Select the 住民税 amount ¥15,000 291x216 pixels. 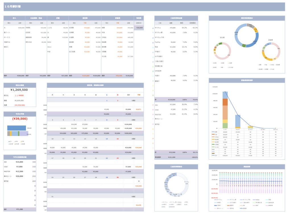point(43,33)
